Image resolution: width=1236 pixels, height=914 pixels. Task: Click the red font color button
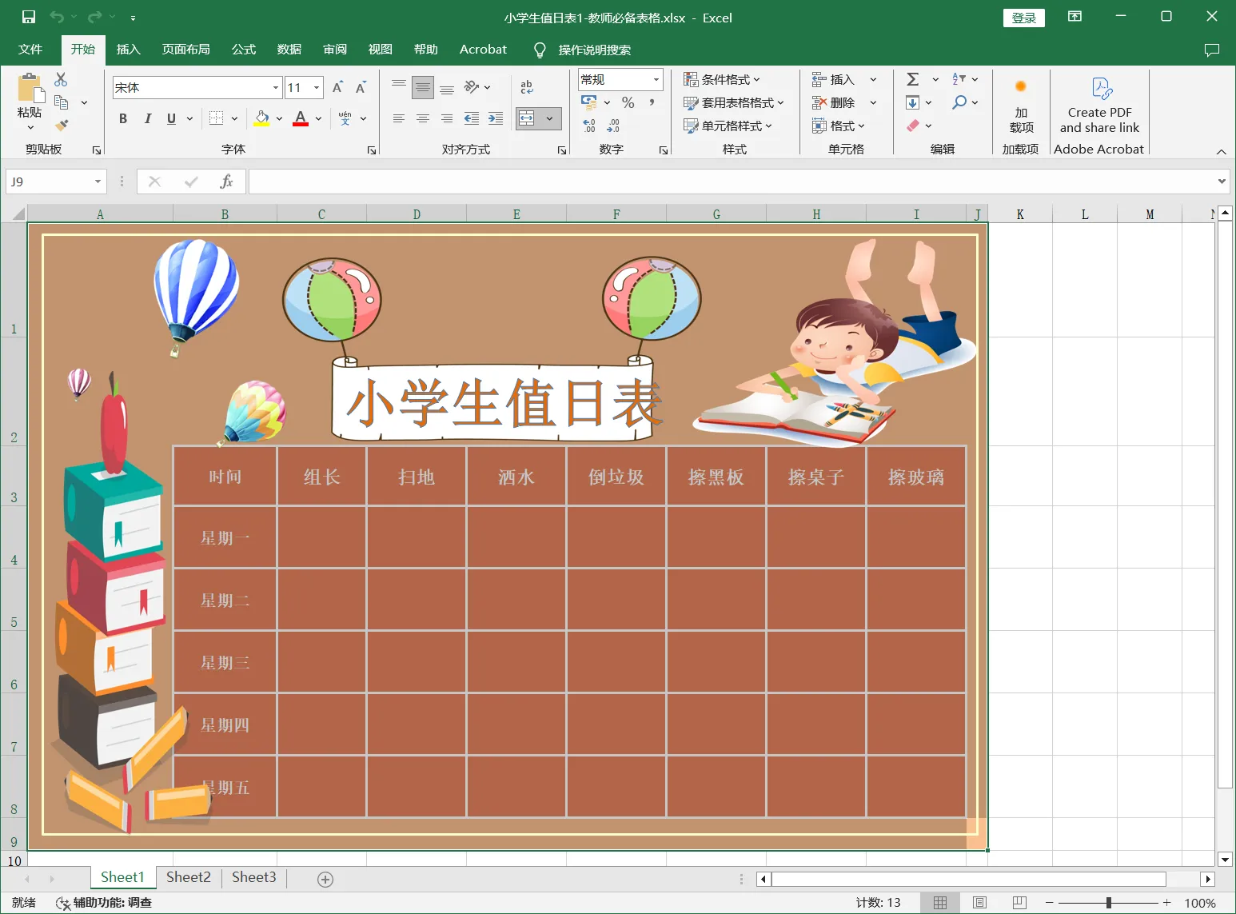pos(301,118)
